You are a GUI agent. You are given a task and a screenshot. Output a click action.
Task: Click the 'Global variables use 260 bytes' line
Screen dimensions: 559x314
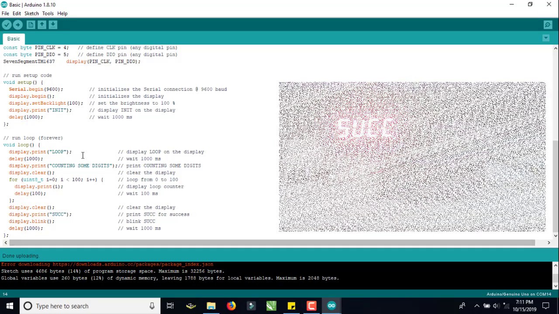click(170, 278)
